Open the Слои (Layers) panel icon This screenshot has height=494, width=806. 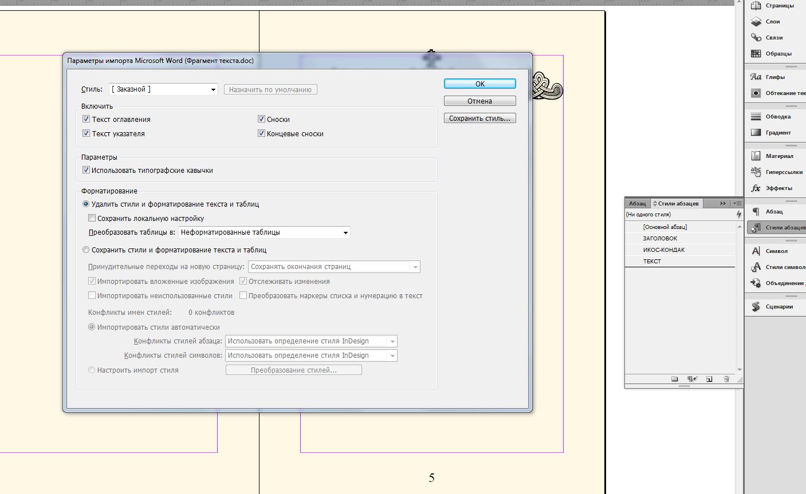pos(756,22)
